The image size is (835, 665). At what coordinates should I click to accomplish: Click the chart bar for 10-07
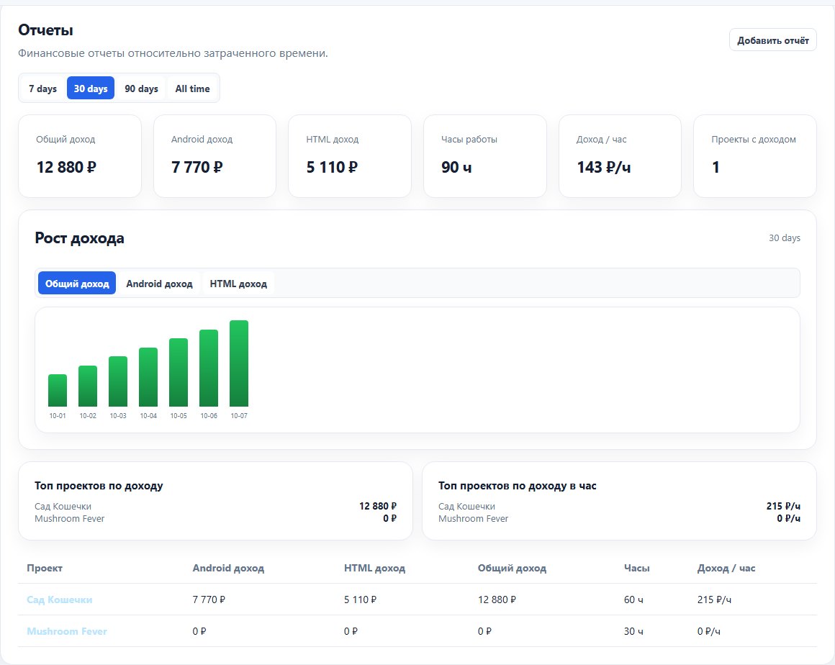(x=239, y=363)
